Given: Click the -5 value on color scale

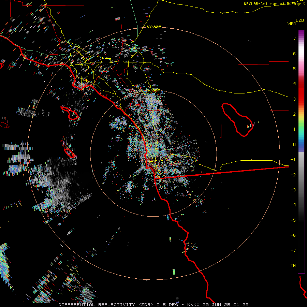Looking at the screenshot, I should pyautogui.click(x=293, y=220).
